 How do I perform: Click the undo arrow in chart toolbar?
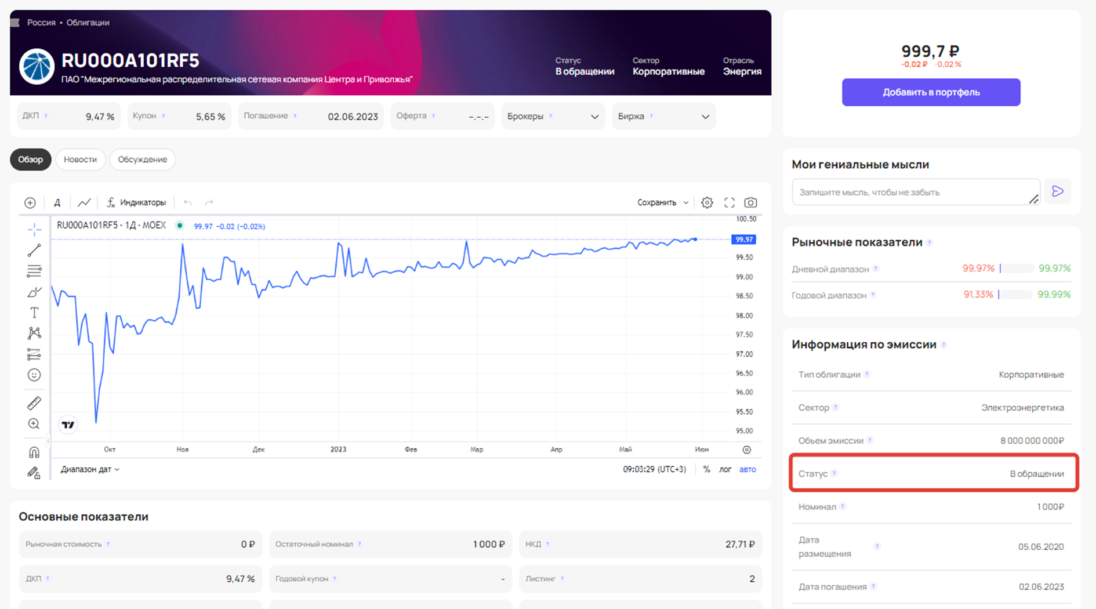[187, 202]
